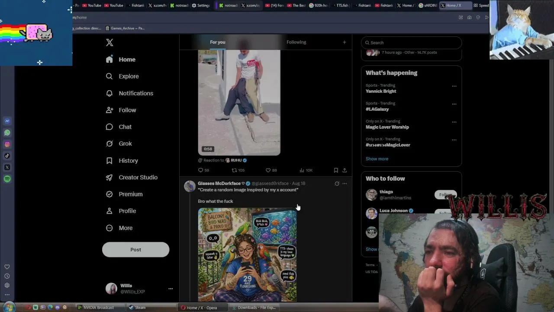Play the 0:58 video thumbnail
Image resolution: width=554 pixels, height=312 pixels.
239,102
